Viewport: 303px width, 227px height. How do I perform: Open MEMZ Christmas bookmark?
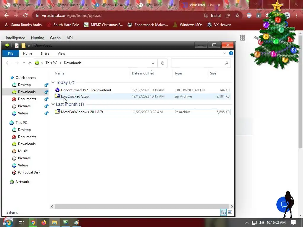[x=103, y=25]
